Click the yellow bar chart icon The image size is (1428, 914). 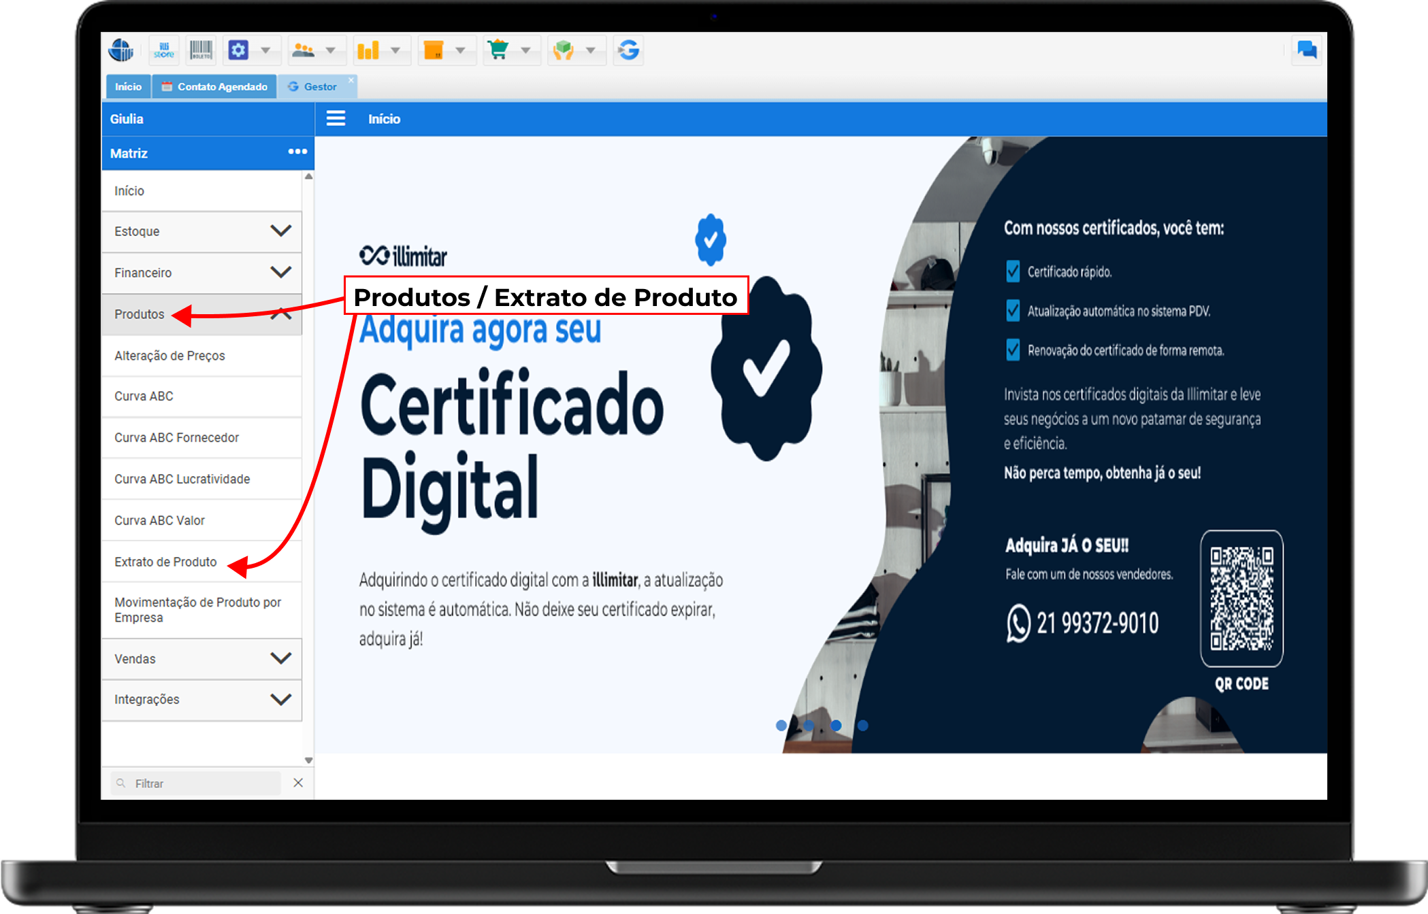pos(368,50)
